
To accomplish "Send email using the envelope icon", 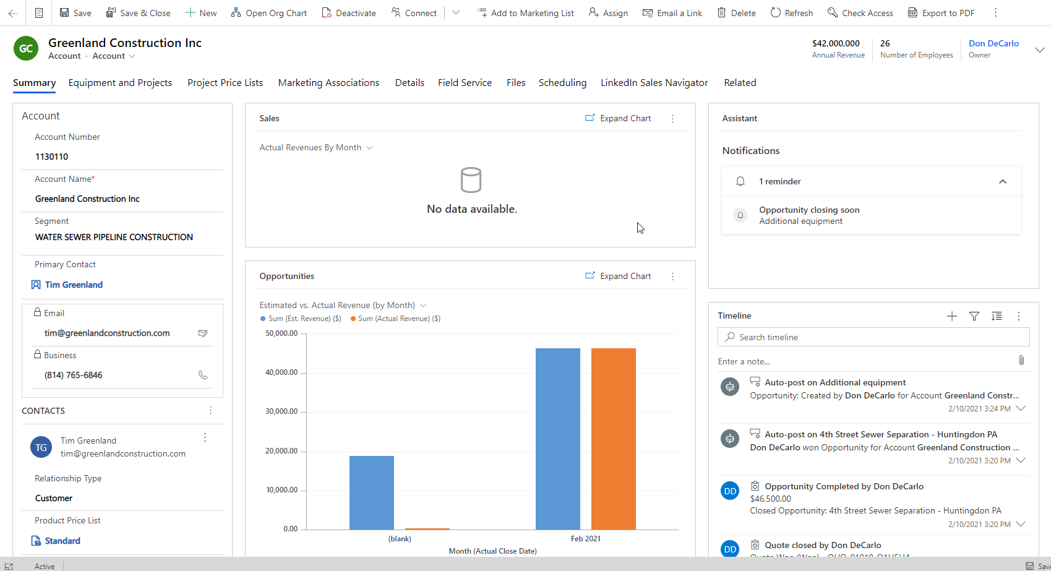I will tap(203, 333).
